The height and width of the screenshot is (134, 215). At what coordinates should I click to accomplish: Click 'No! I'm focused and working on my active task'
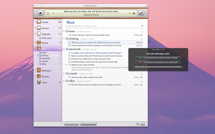158,62
